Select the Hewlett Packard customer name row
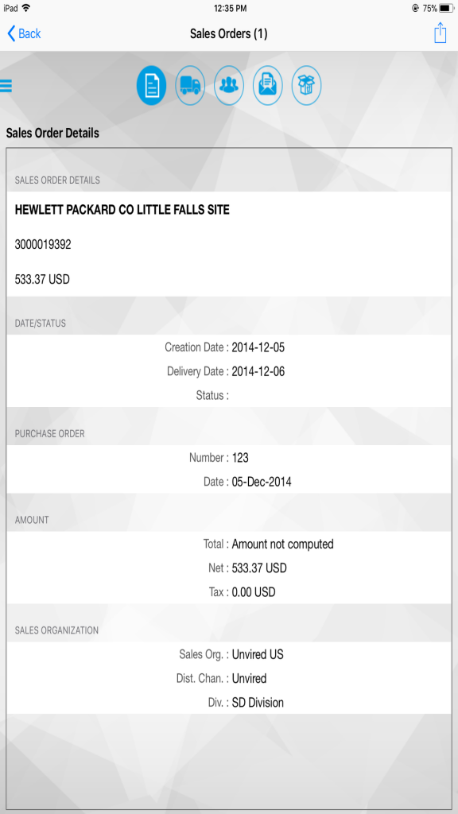The width and height of the screenshot is (458, 814). [229, 210]
